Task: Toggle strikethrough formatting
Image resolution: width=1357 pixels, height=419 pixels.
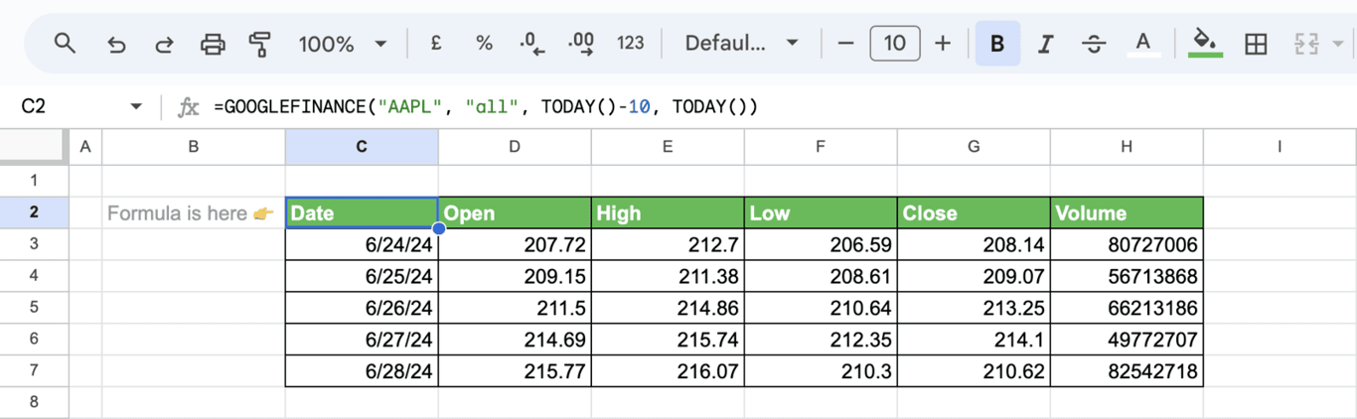Action: click(1094, 44)
